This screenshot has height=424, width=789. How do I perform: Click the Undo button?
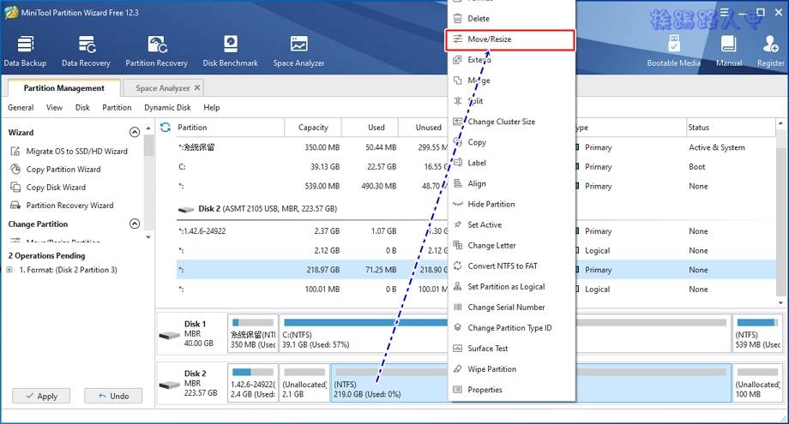click(x=113, y=396)
